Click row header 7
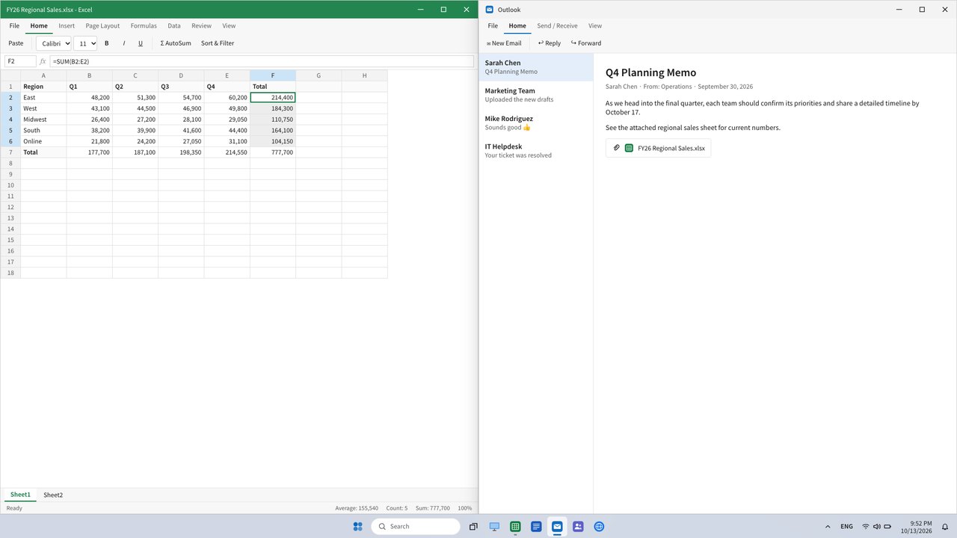957x538 pixels. [10, 152]
